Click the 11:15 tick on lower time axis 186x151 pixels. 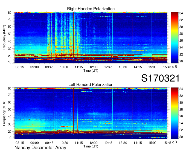click(79, 143)
